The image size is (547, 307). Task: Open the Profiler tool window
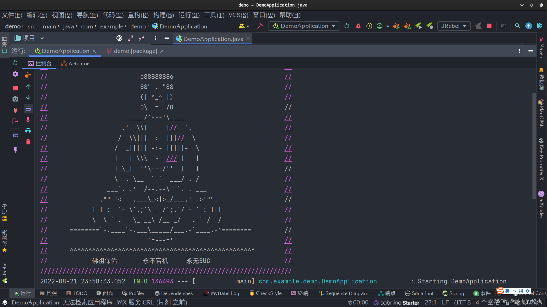(x=133, y=293)
